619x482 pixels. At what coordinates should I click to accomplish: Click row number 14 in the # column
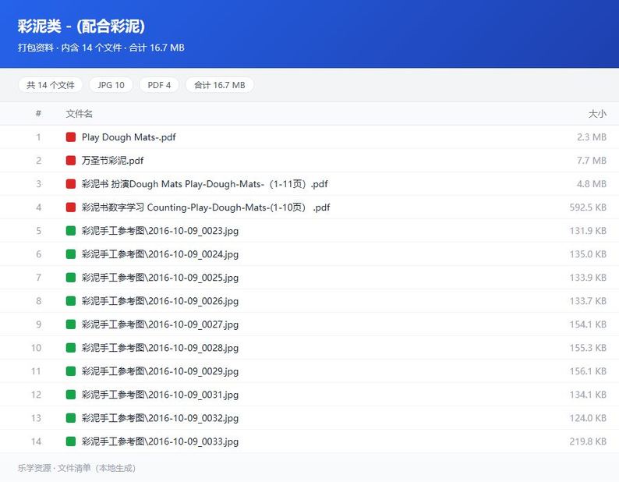point(36,441)
